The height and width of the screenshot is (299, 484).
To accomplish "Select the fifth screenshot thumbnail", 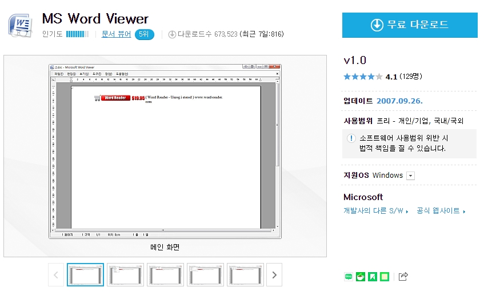I will click(245, 274).
